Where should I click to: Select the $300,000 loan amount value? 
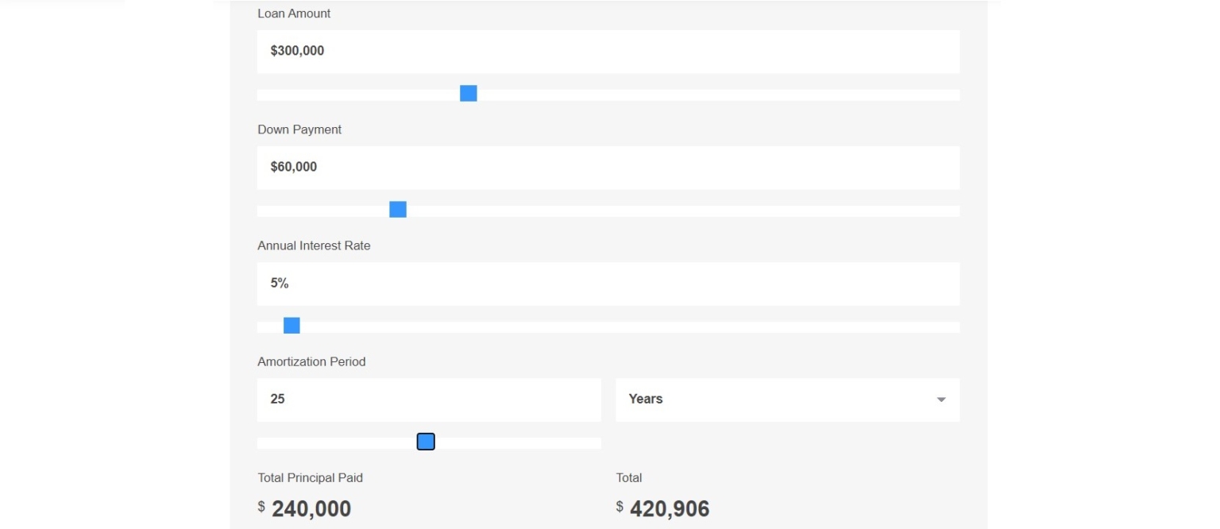[x=296, y=51]
